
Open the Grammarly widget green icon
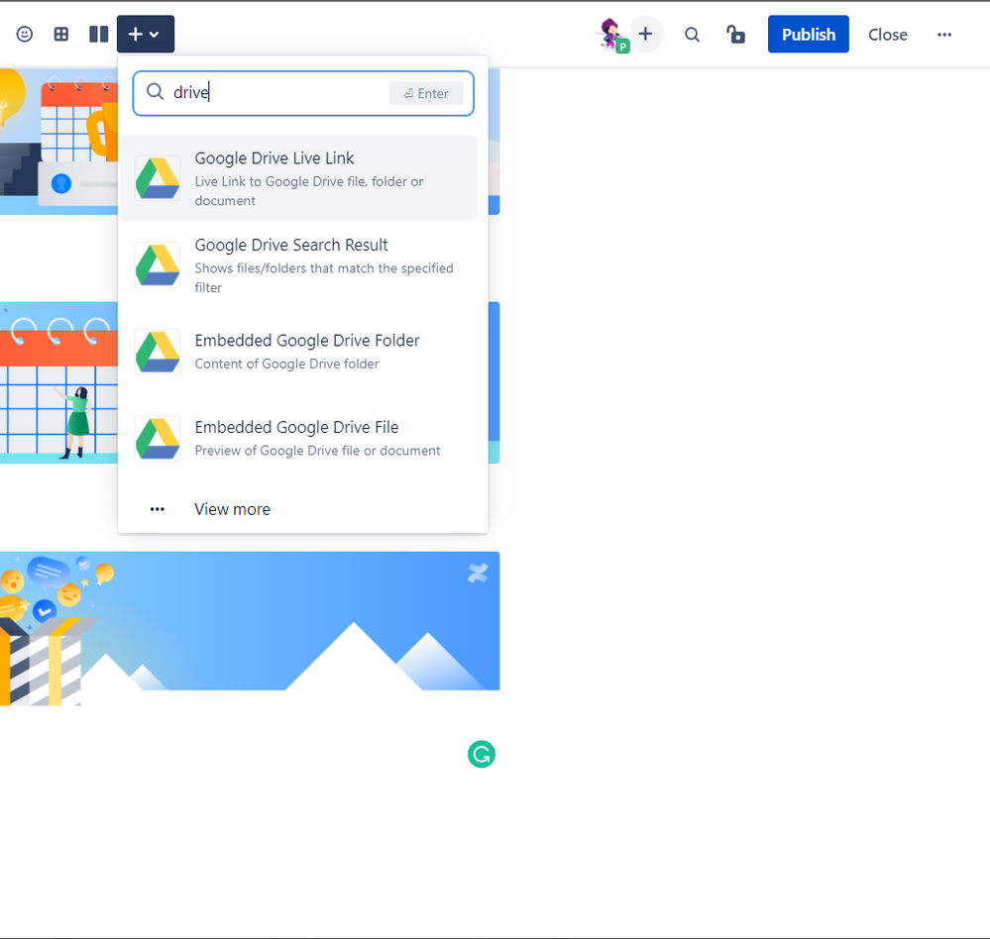click(481, 754)
